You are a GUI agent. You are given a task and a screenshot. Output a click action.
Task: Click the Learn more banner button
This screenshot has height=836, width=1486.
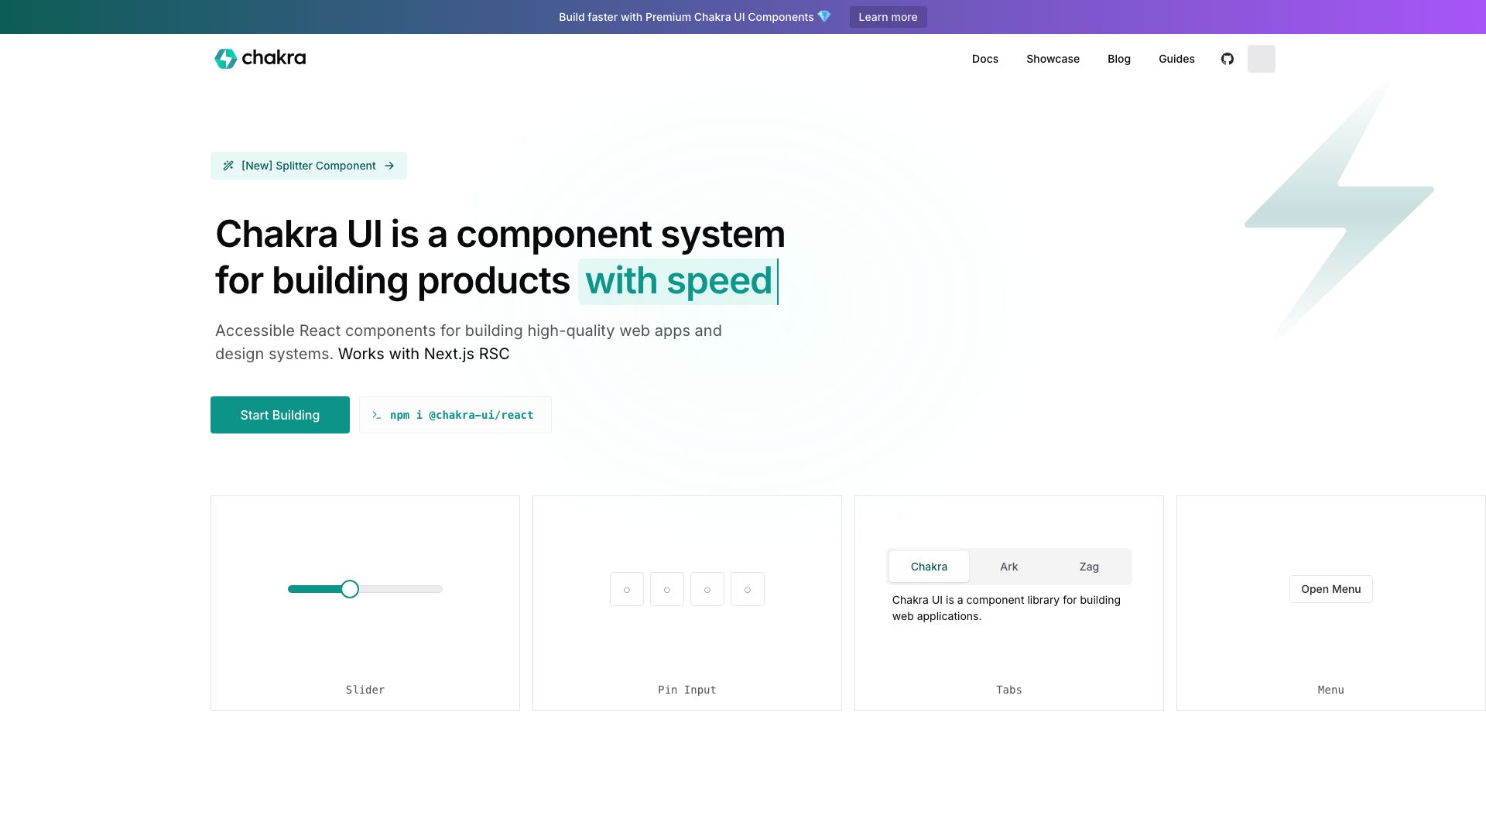888,16
